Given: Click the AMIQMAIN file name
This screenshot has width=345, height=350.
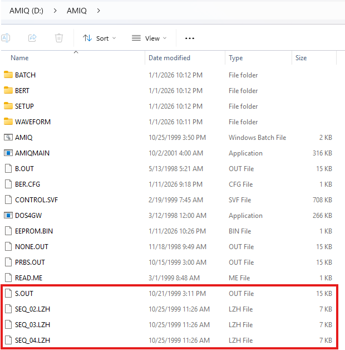Looking at the screenshot, I should click(32, 153).
